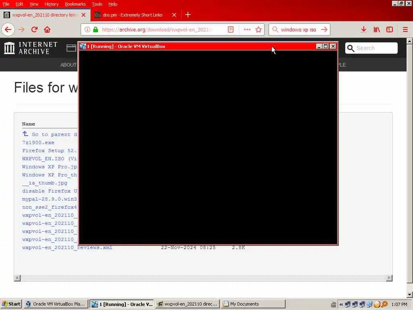Open the non_sse2_firefox4 file link

[x=50, y=207]
